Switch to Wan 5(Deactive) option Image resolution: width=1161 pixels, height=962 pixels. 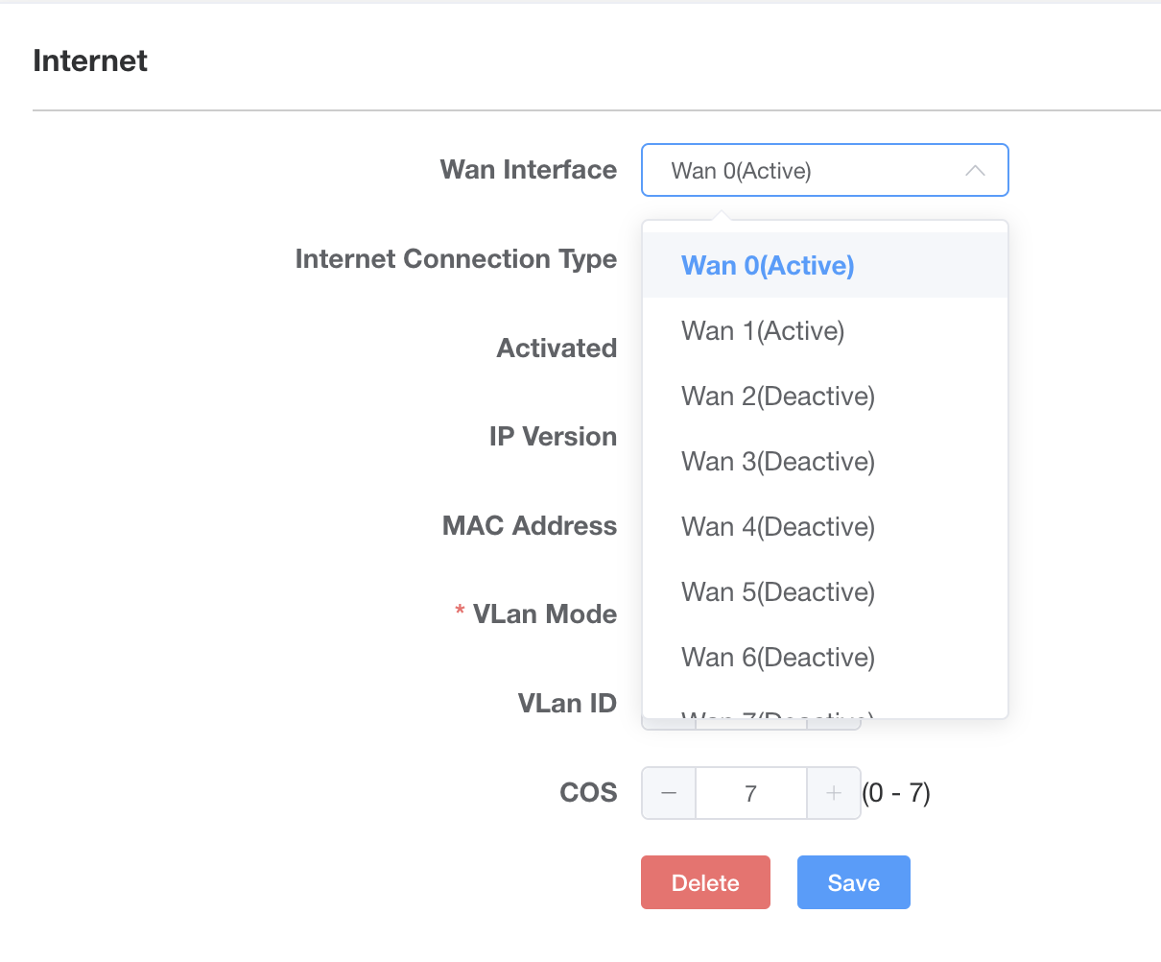pos(778,592)
